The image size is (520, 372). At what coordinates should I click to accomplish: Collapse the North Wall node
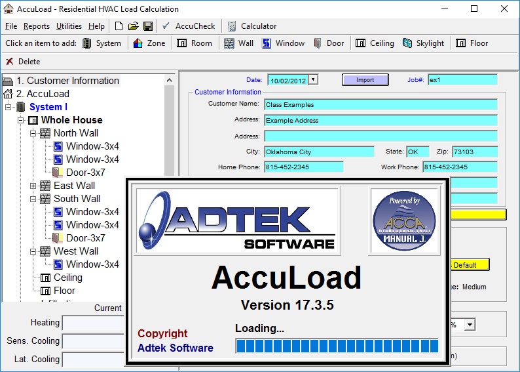33,133
